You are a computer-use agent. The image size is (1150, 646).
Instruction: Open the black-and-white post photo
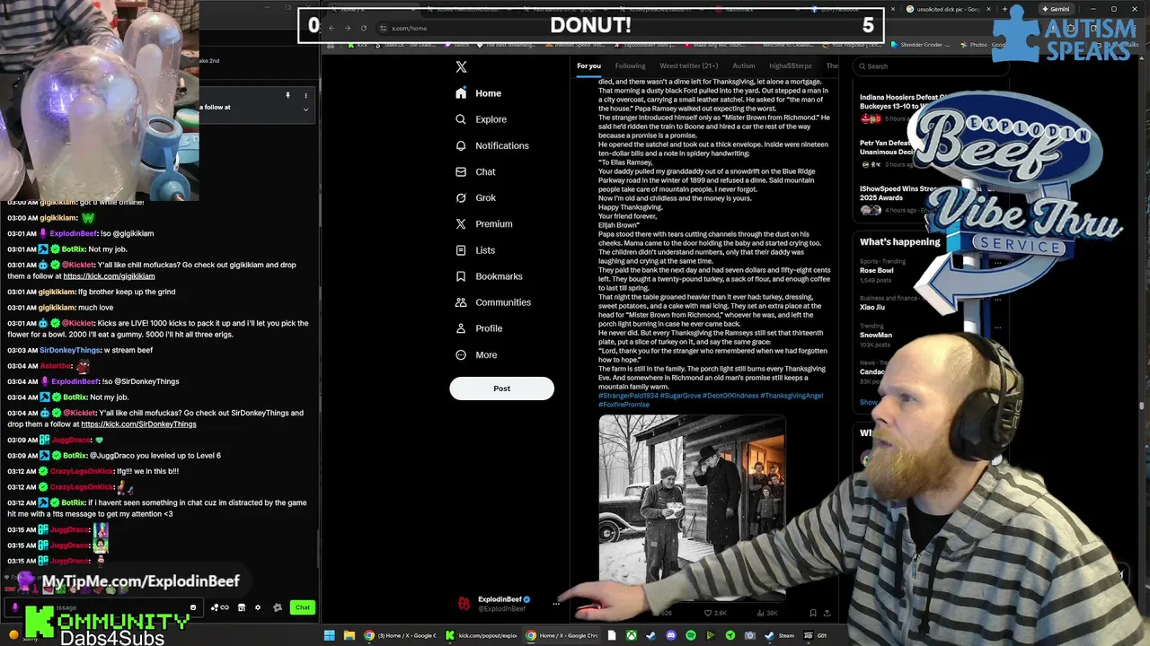tap(692, 507)
